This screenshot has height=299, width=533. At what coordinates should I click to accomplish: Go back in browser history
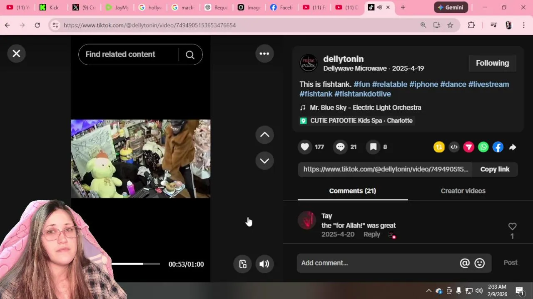[x=7, y=25]
